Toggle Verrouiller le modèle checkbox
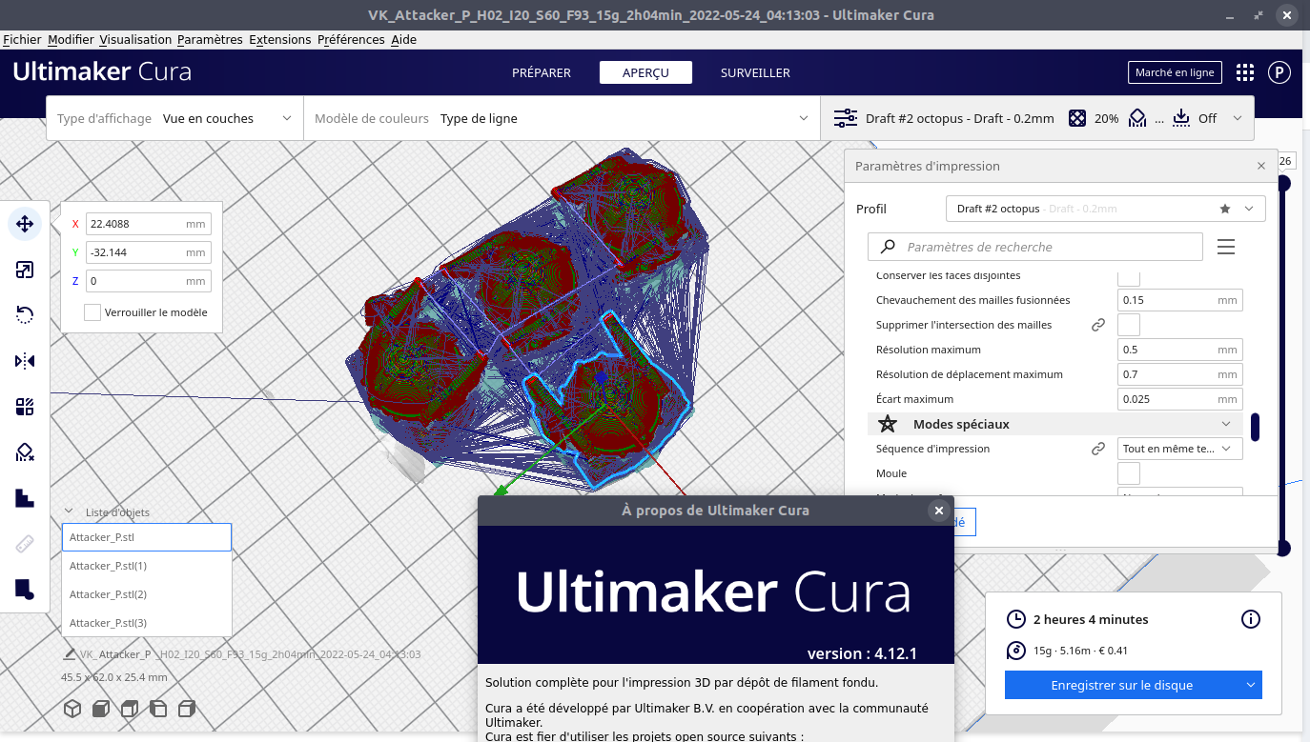Screen dimensions: 1310x742 click(x=92, y=312)
